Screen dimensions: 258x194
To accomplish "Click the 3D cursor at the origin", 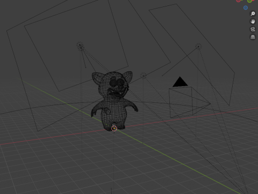I will 114,128.
